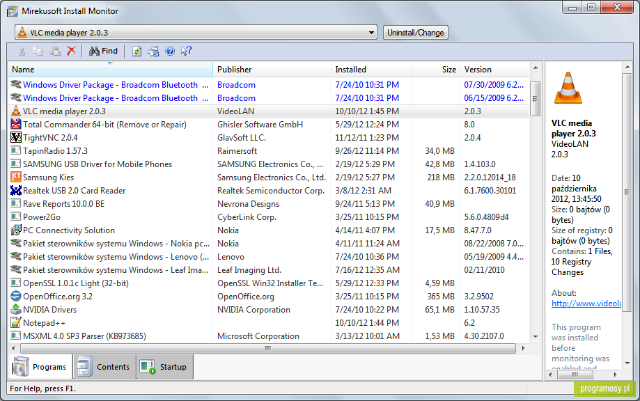
Task: Click the red X Delete toolbar icon
Action: coord(72,51)
